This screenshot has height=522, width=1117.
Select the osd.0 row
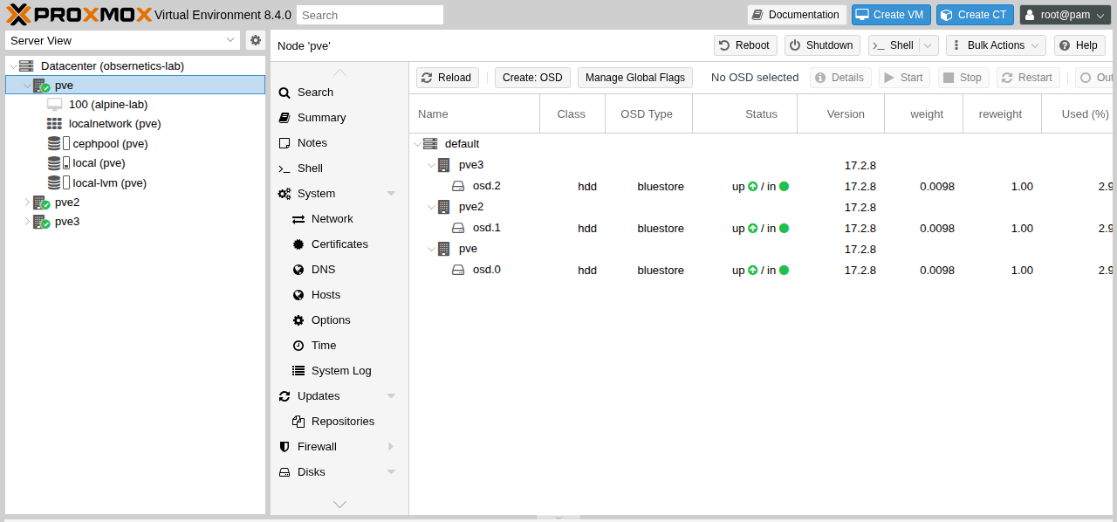click(x=763, y=270)
